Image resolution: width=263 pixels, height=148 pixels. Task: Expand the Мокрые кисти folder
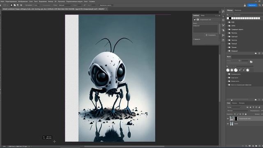click(227, 81)
